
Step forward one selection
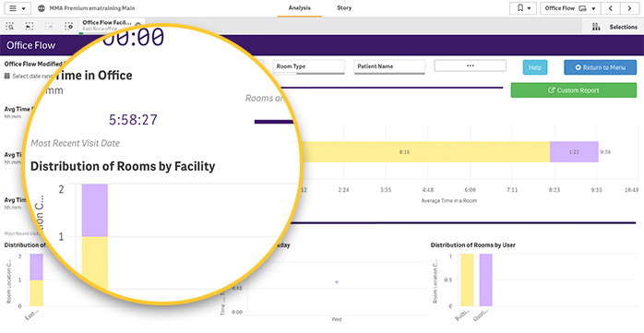tap(49, 27)
